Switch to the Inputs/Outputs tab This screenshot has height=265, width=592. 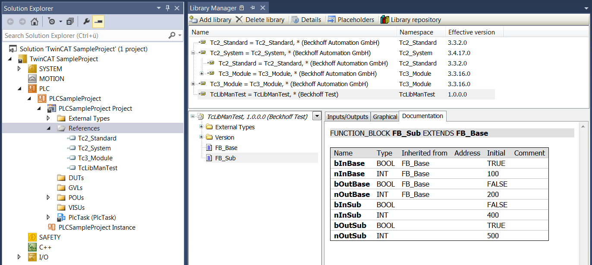pos(348,117)
